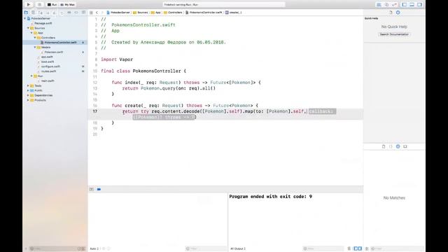The height and width of the screenshot is (252, 448).
Task: Select the Source Control navigator icon
Action: tap(33, 13)
